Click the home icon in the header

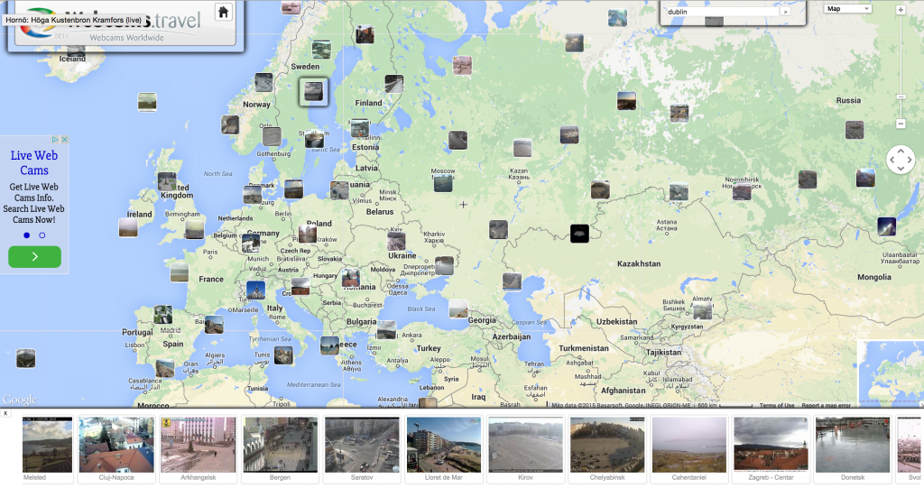pyautogui.click(x=224, y=12)
